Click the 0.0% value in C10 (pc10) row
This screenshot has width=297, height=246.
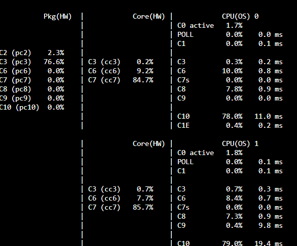point(56,107)
